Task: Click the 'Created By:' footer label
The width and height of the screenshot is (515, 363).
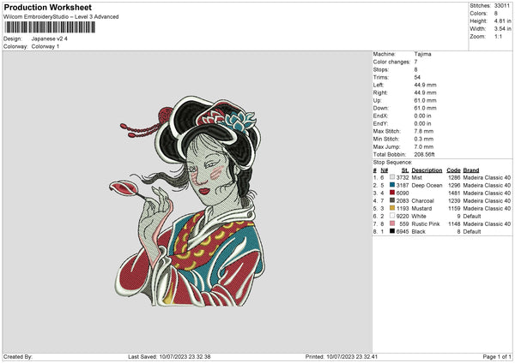Action: [18, 356]
